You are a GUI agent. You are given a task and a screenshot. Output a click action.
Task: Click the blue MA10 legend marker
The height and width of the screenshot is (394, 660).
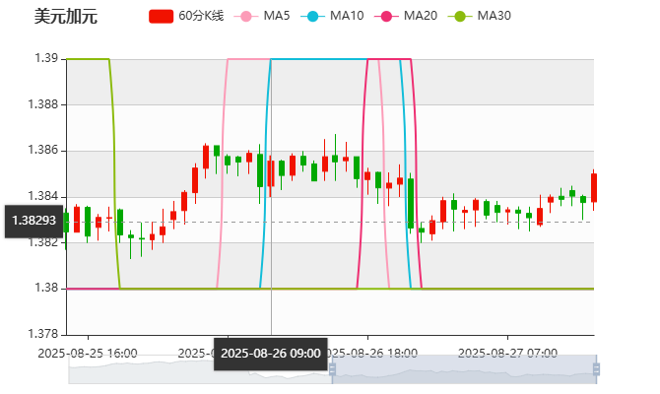(x=312, y=17)
